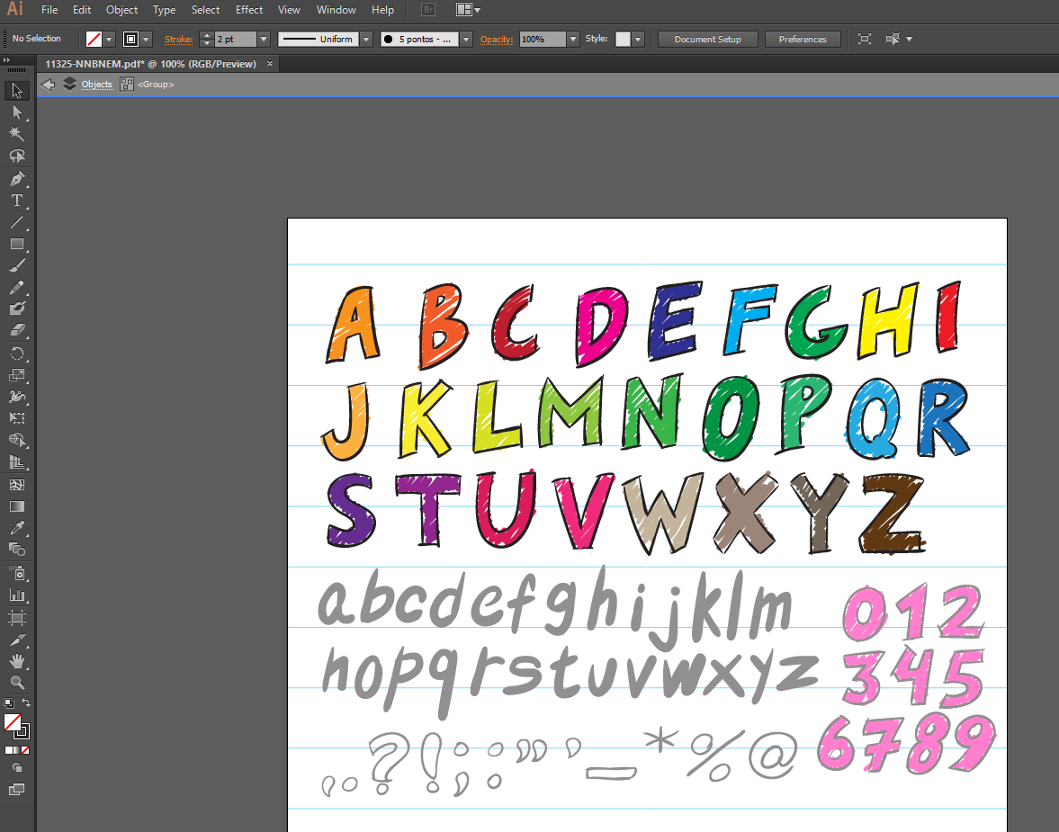Screen dimensions: 1059x832
Task: Select the Type tool
Action: (x=16, y=201)
